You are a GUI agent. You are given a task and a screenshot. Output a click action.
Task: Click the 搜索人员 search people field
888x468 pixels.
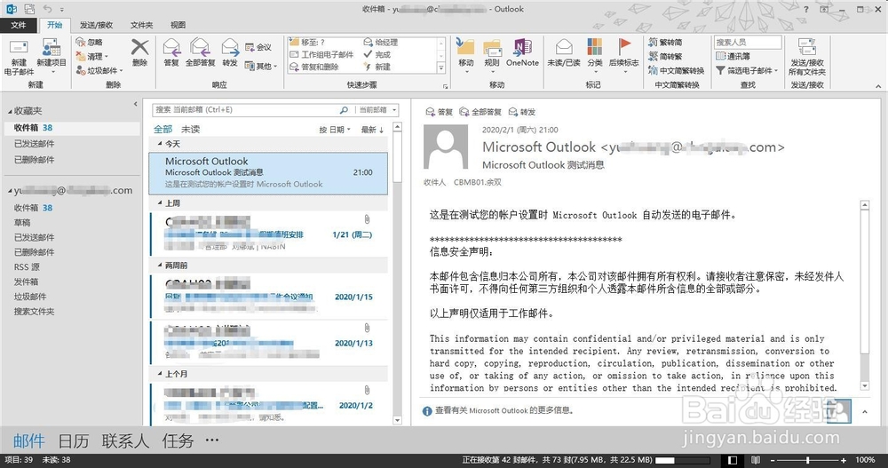748,42
